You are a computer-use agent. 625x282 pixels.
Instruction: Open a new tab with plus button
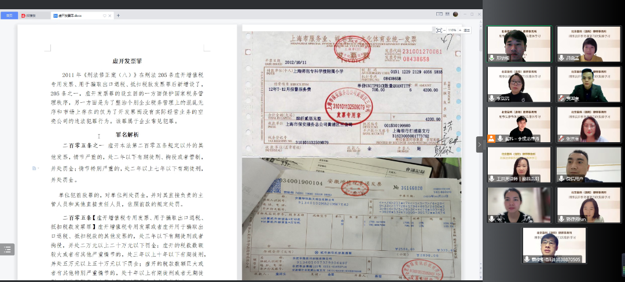coord(118,16)
